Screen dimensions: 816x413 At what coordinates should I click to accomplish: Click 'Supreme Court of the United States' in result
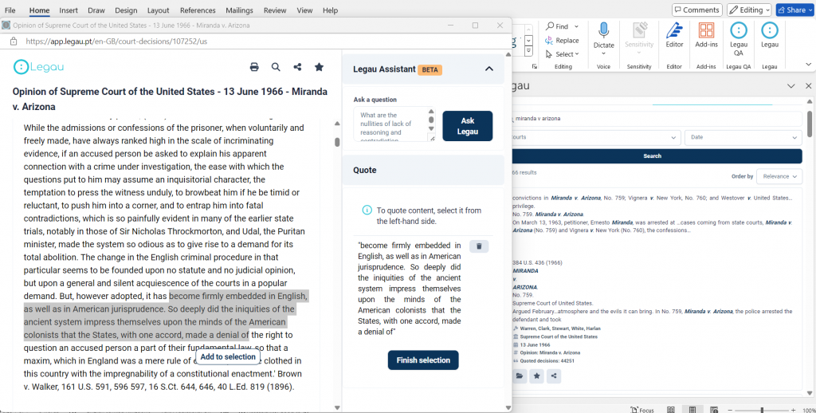click(559, 336)
